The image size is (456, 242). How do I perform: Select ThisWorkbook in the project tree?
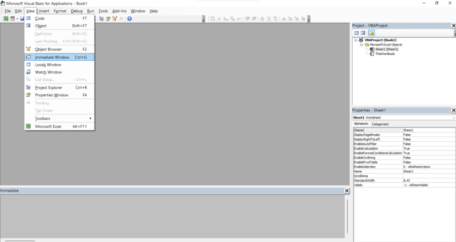tap(385, 54)
